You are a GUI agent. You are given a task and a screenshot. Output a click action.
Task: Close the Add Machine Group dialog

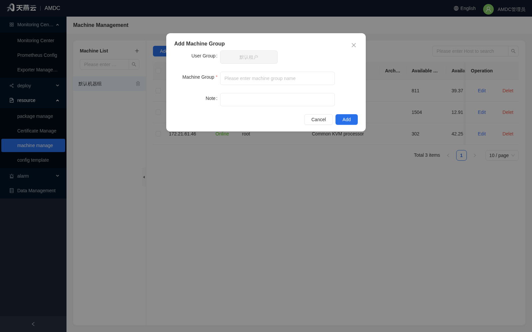[354, 45]
